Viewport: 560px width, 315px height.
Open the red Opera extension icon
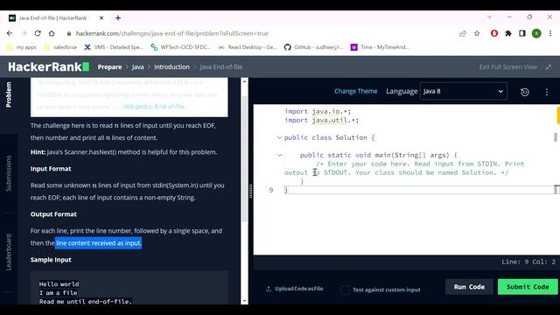494,33
